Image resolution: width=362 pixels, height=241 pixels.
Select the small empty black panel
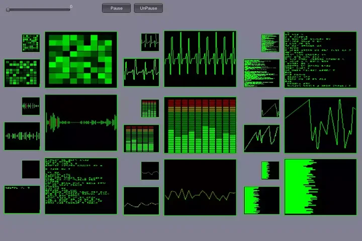(x=31, y=170)
